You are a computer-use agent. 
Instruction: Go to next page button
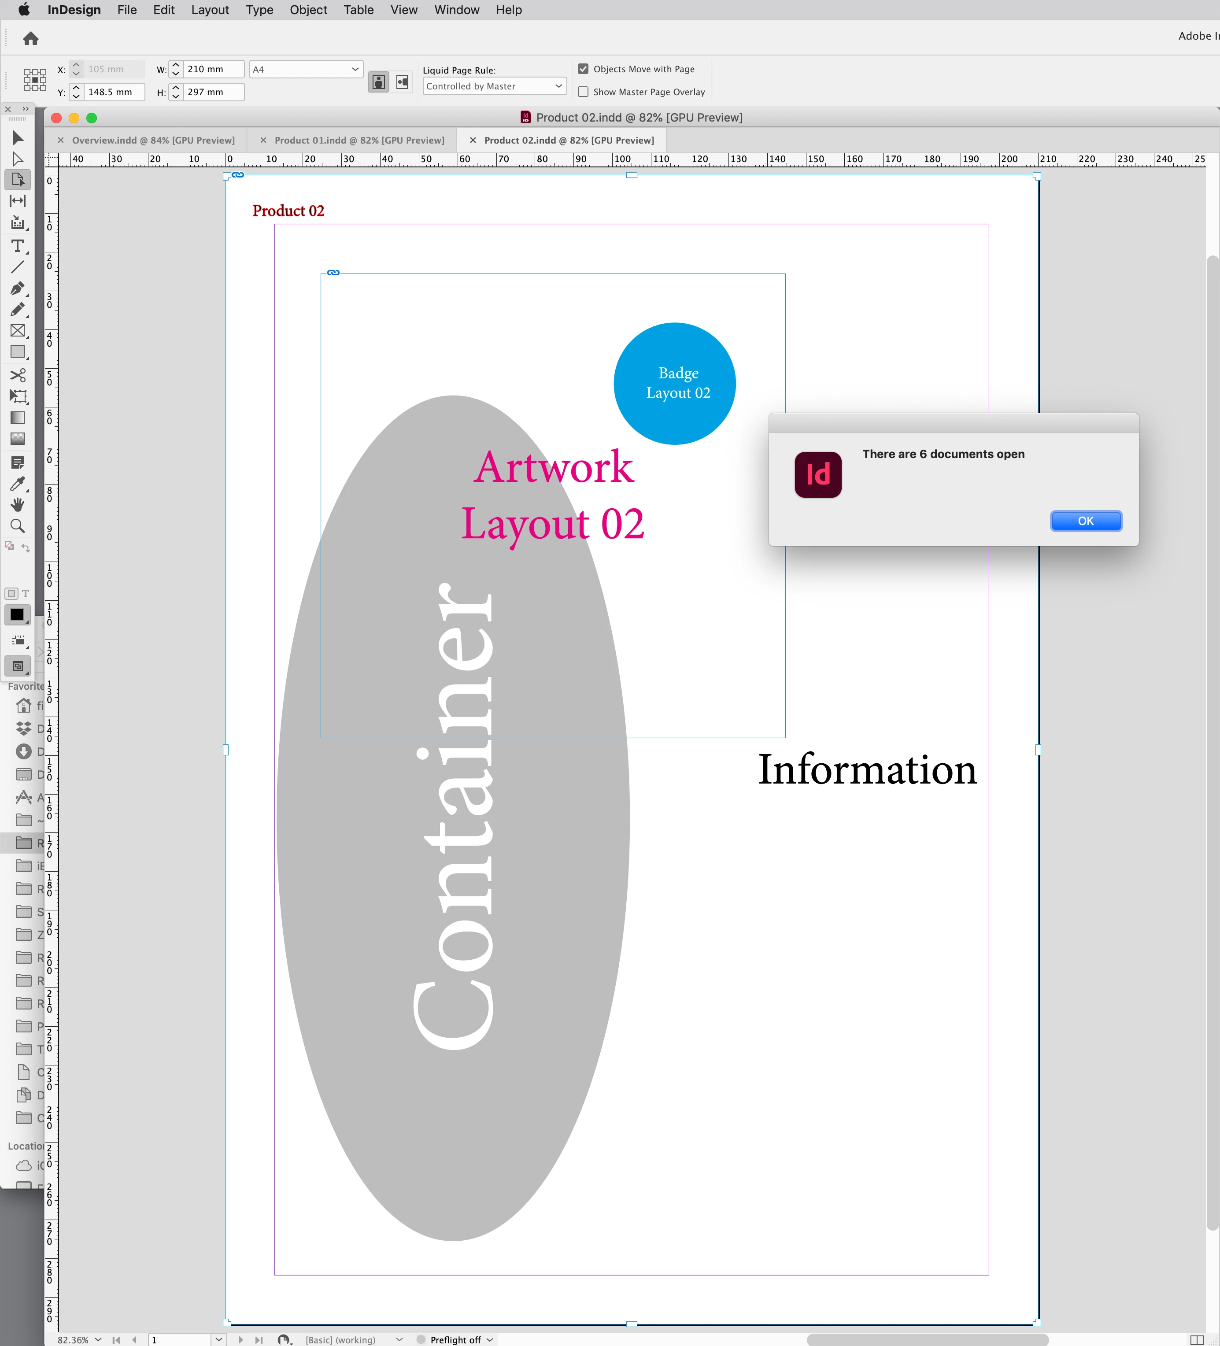tap(241, 1339)
